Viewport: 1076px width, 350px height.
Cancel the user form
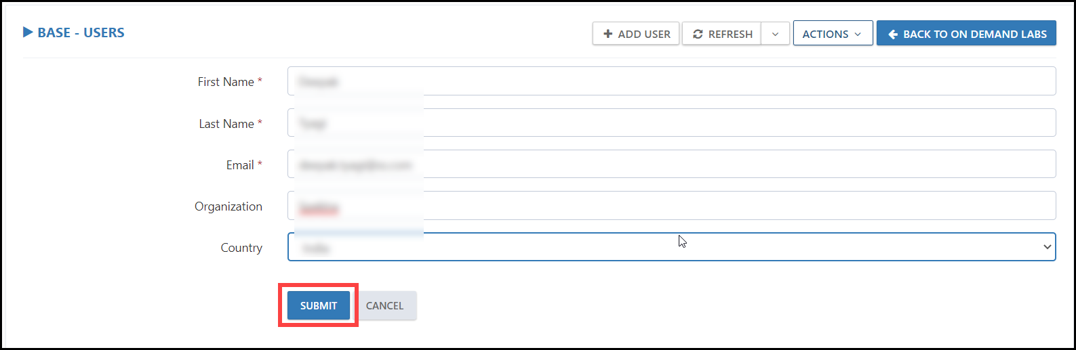point(384,305)
